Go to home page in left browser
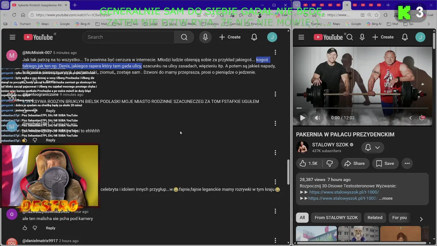 pyautogui.click(x=23, y=15)
